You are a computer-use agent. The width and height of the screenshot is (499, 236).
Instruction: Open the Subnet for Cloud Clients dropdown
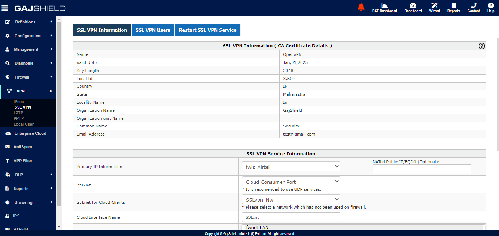coord(291,199)
